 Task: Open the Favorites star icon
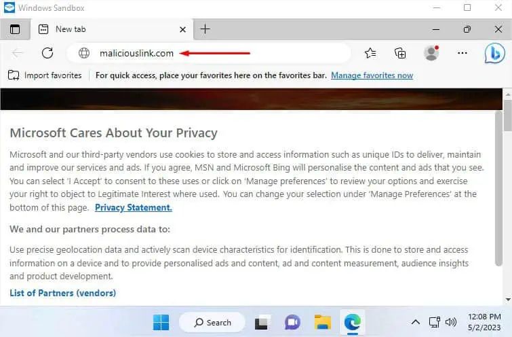pyautogui.click(x=370, y=53)
